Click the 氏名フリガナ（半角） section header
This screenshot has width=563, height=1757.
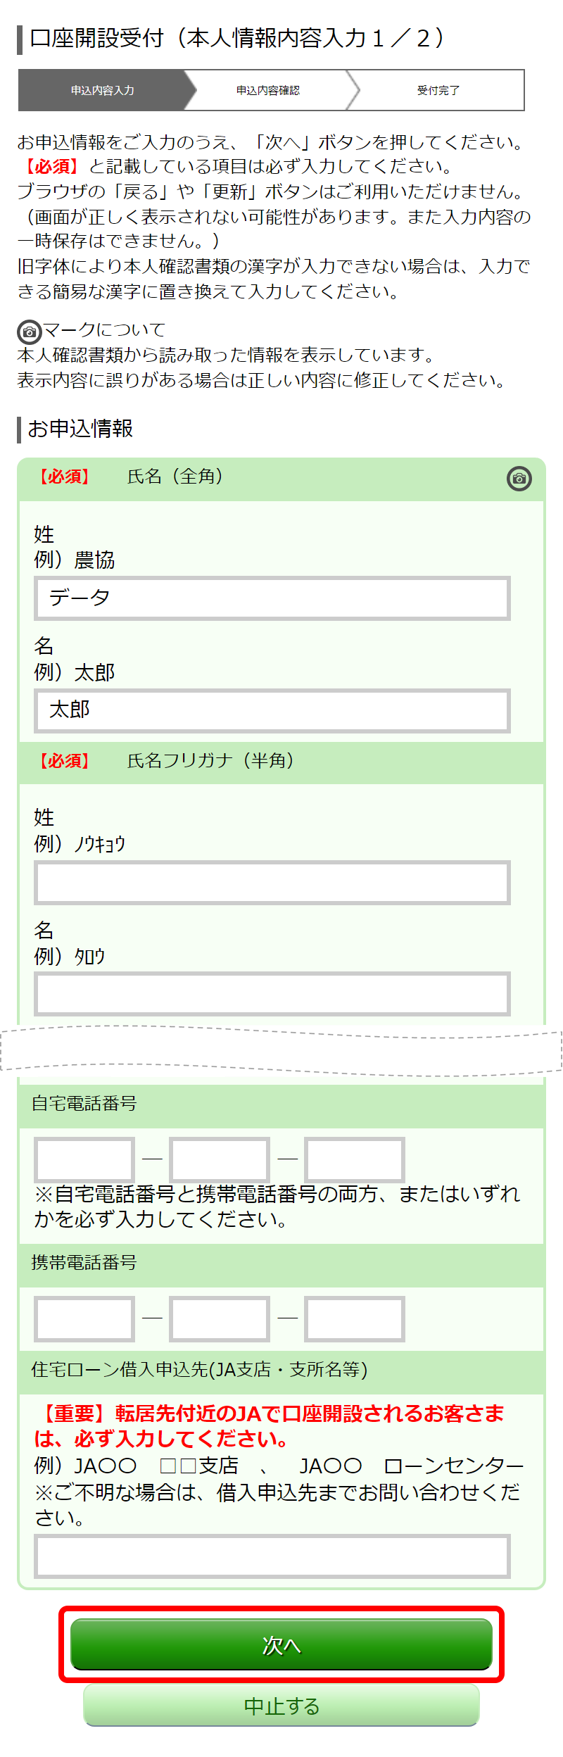click(281, 762)
